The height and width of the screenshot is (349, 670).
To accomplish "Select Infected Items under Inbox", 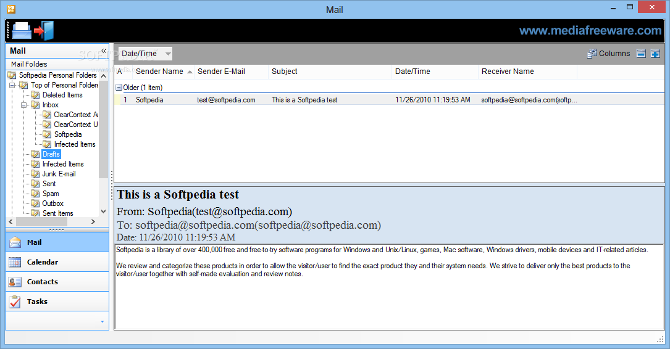I will [75, 144].
